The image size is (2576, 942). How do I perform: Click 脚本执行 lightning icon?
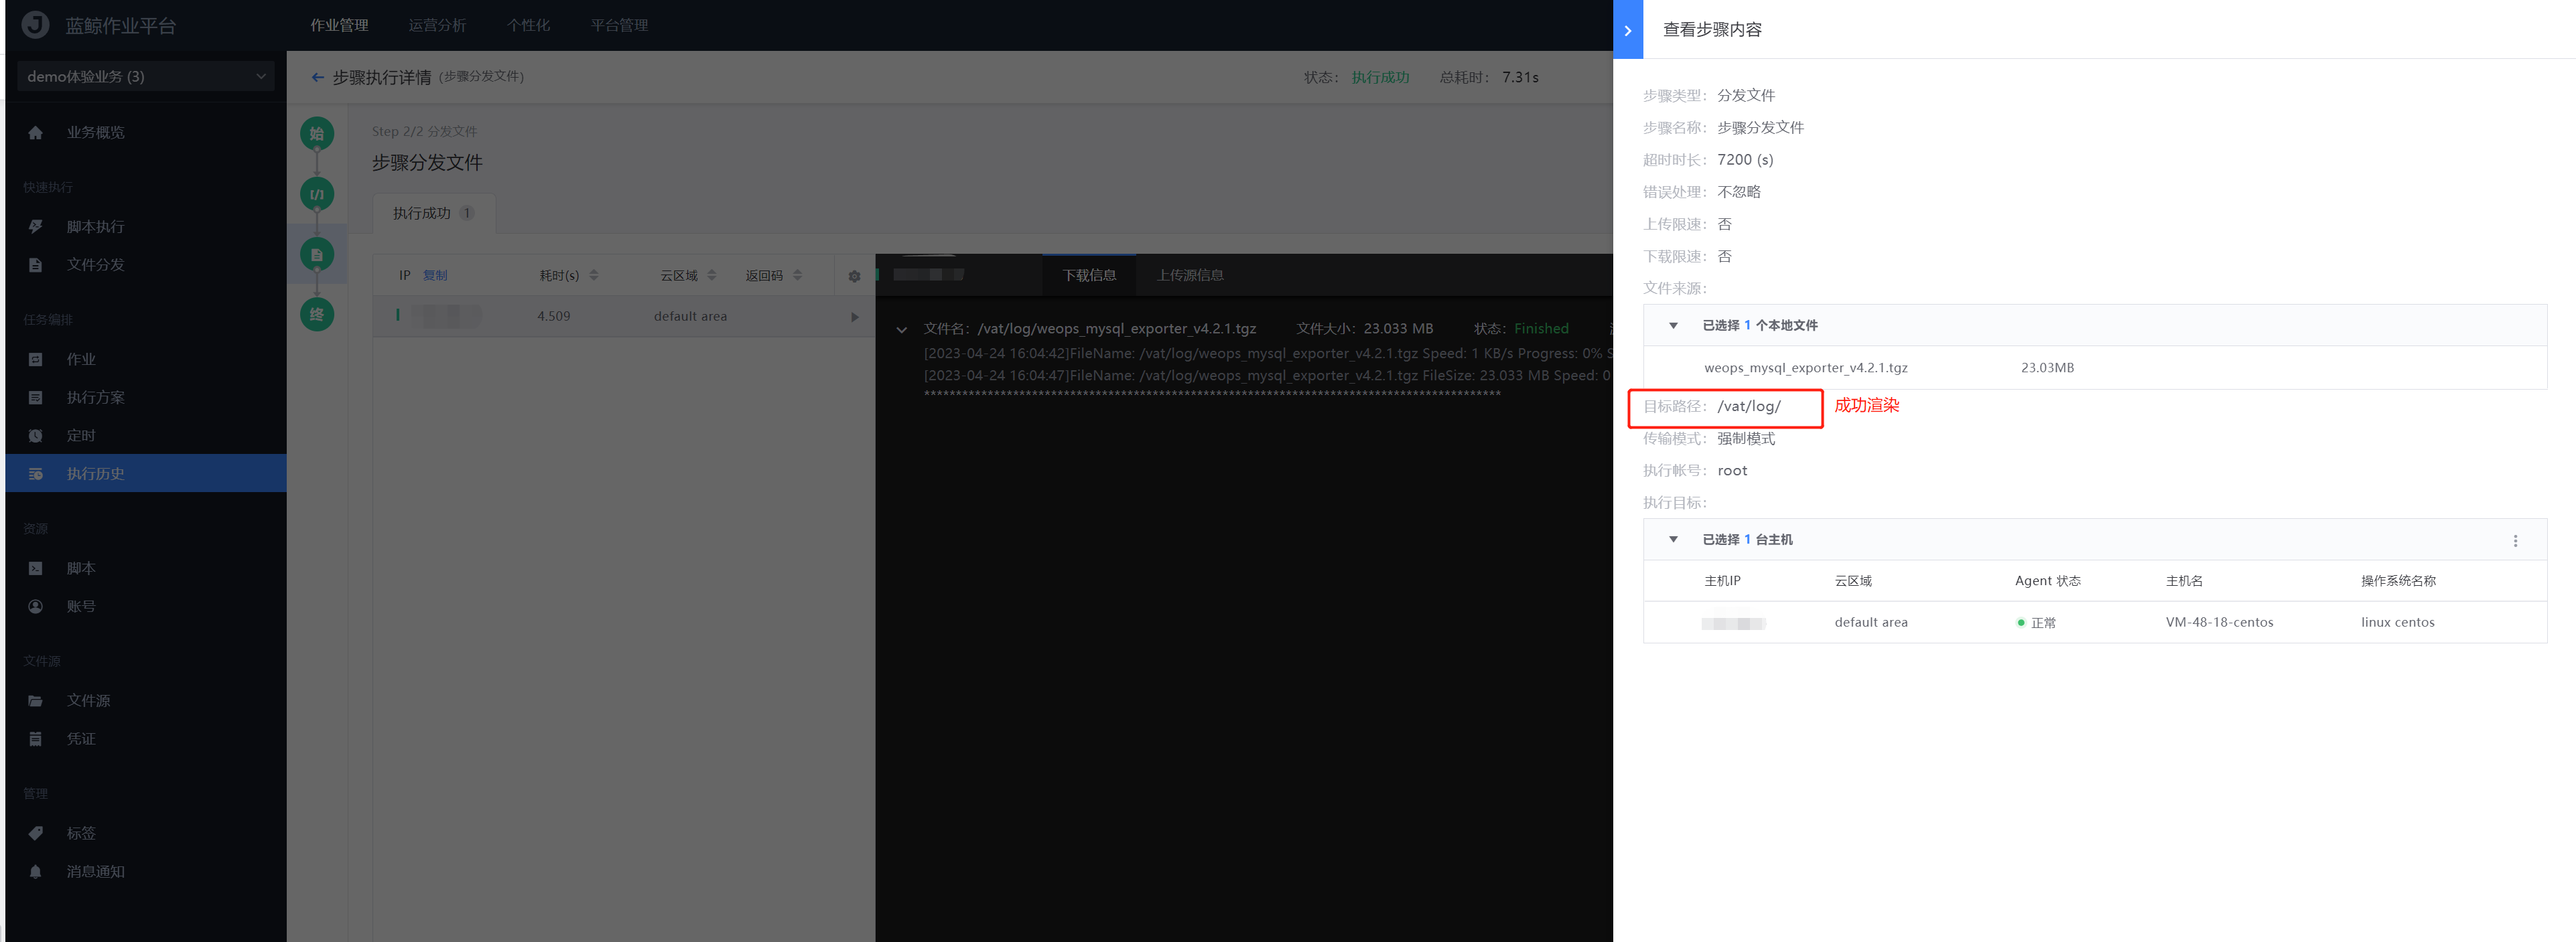click(35, 227)
